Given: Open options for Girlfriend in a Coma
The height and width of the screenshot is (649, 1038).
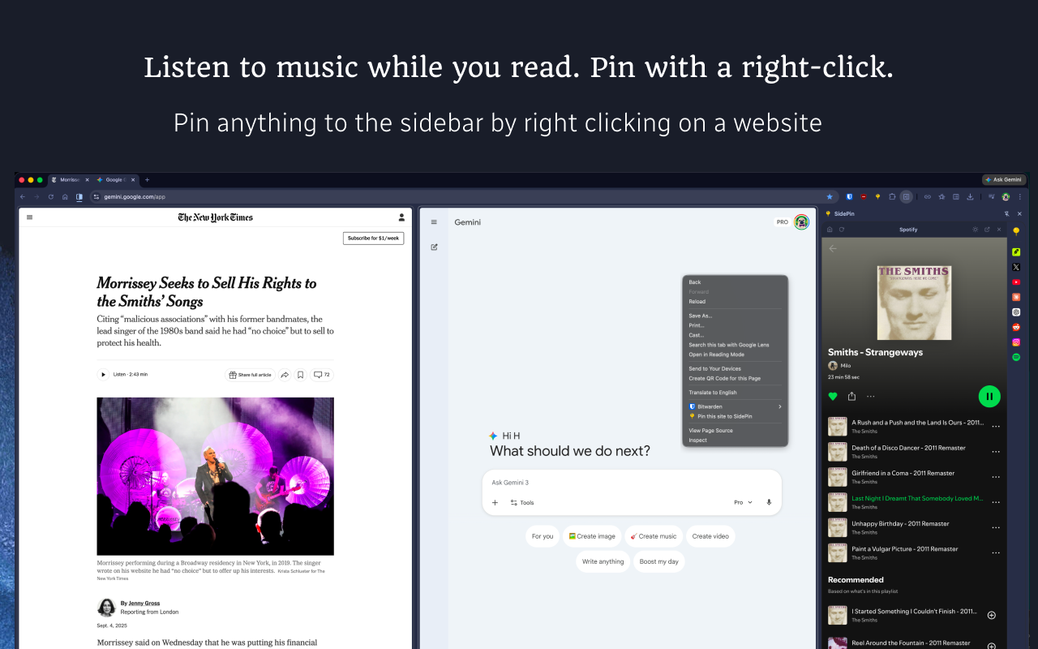Looking at the screenshot, I should click(996, 477).
